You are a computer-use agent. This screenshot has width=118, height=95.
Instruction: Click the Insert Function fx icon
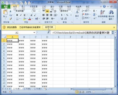49,33
